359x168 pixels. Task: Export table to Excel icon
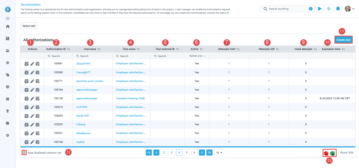(333, 153)
